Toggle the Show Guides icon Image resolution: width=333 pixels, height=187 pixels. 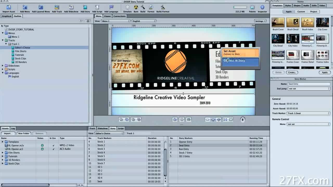click(x=225, y=119)
